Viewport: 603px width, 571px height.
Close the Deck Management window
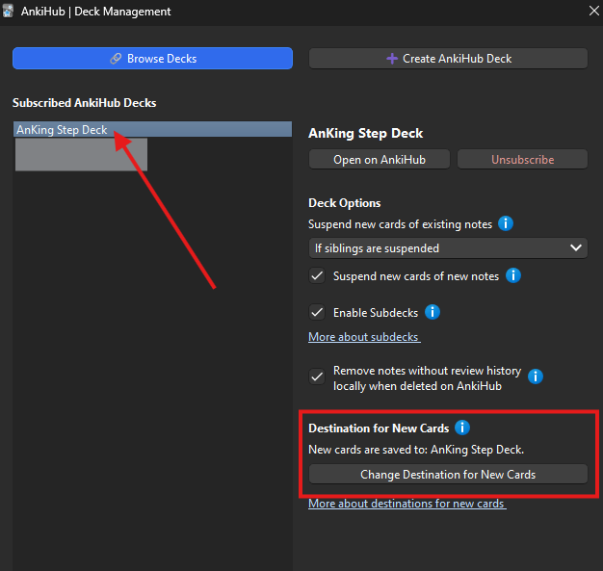point(593,11)
